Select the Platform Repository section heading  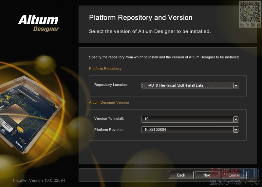point(105,69)
